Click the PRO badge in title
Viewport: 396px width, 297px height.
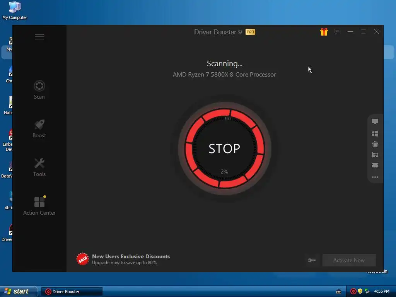[250, 32]
